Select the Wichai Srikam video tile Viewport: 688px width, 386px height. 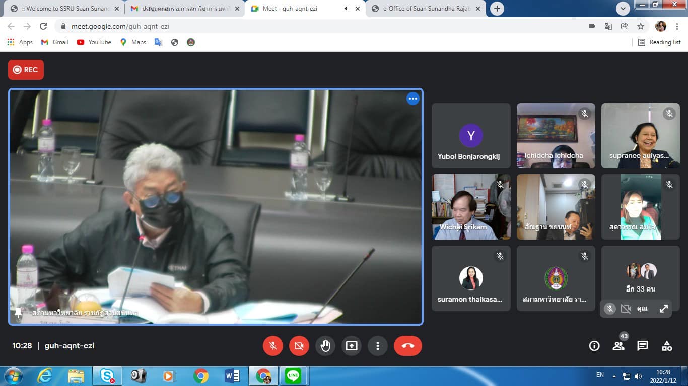[471, 207]
